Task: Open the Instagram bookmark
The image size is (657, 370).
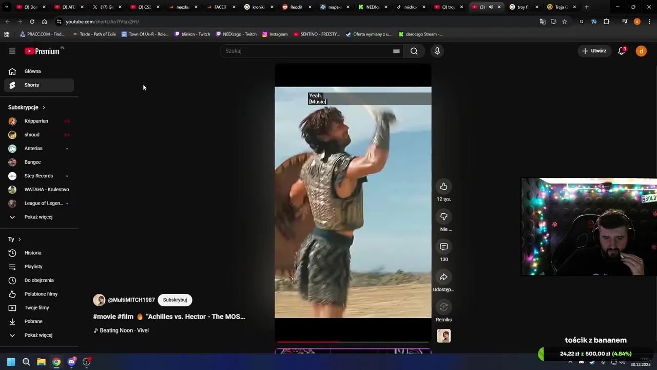Action: (x=275, y=34)
